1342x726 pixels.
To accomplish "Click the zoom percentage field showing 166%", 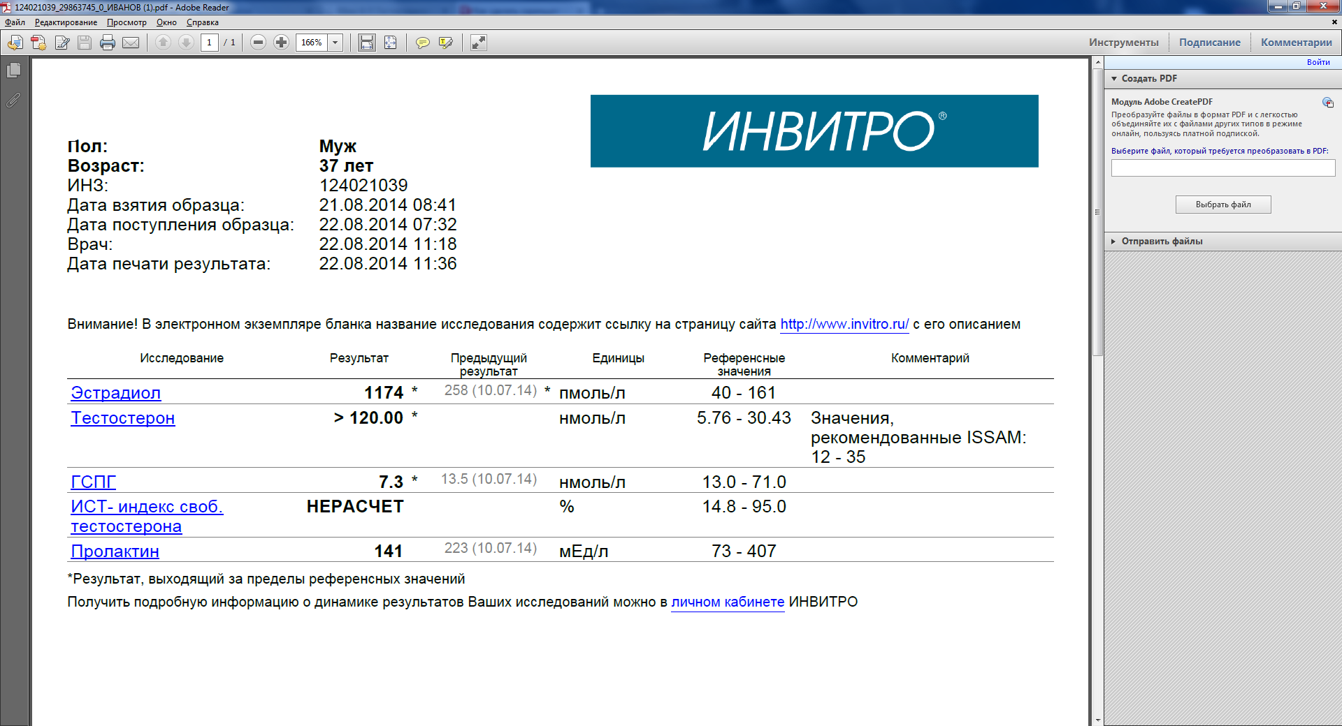I will point(312,43).
